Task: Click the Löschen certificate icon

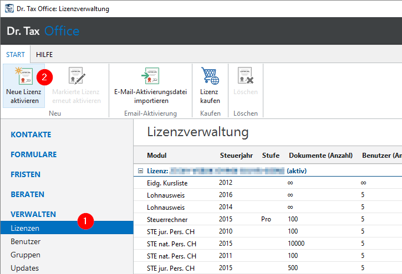Action: pos(245,76)
